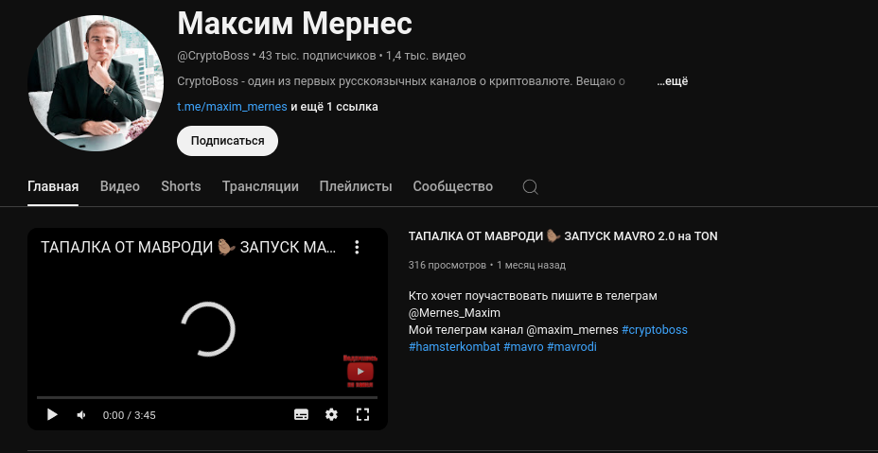Enter fullscreen mode in the player

pos(363,414)
